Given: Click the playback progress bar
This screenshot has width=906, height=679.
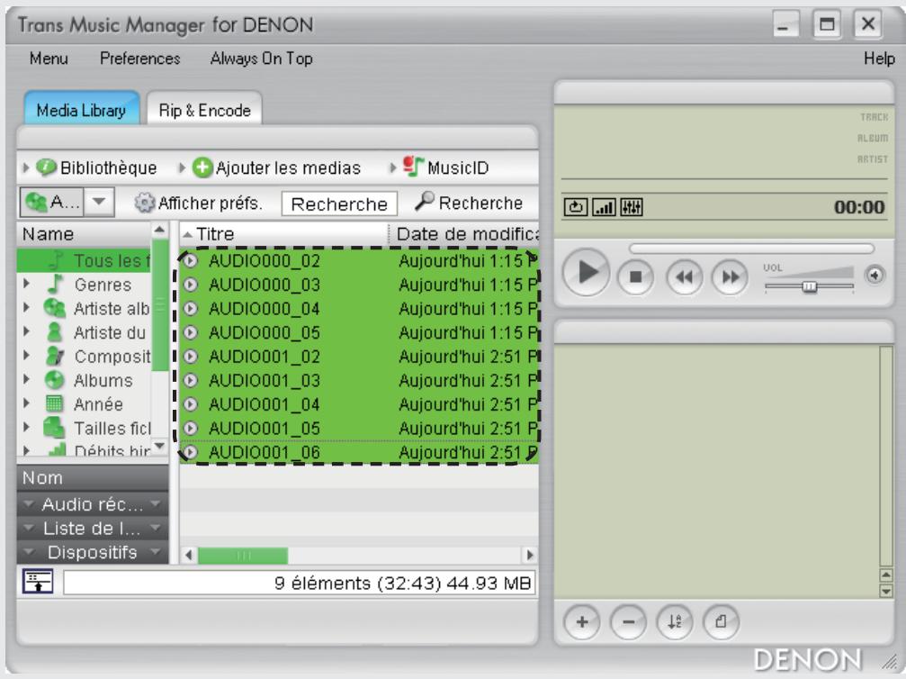Looking at the screenshot, I should pyautogui.click(x=751, y=249).
